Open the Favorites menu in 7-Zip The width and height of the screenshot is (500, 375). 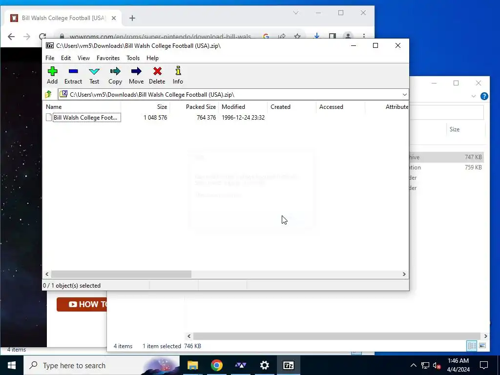108,58
